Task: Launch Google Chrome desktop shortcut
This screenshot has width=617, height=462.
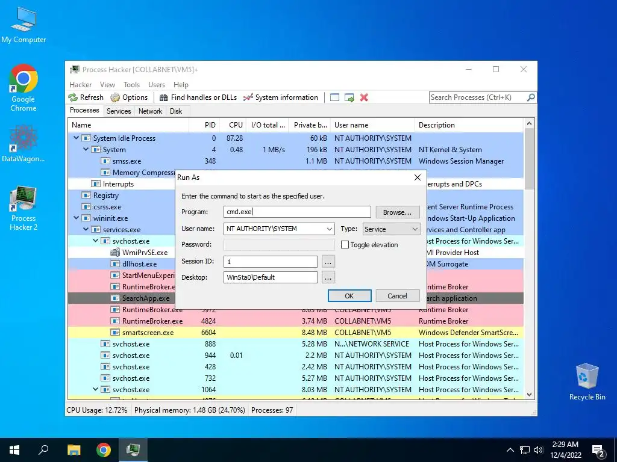Action: pyautogui.click(x=23, y=88)
